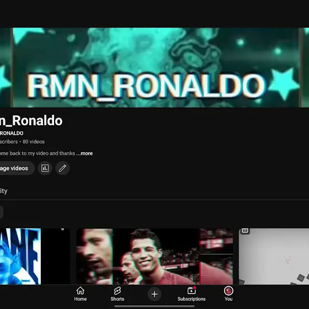This screenshot has width=309, height=309.
Task: Tap the partially visible filter chip
Action: (x=1, y=212)
